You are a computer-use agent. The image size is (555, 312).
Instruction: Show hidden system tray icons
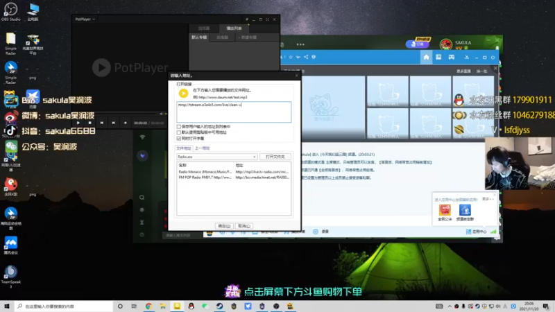pos(450,306)
